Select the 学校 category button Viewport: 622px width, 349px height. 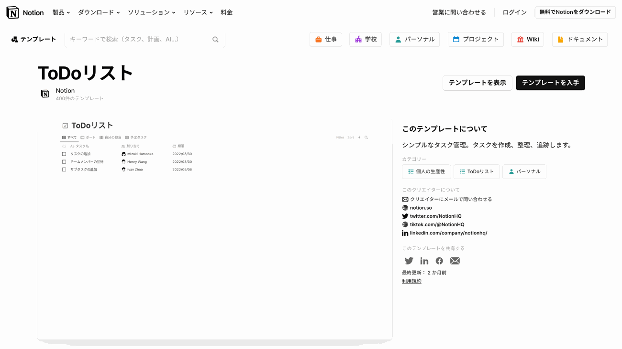tap(366, 40)
